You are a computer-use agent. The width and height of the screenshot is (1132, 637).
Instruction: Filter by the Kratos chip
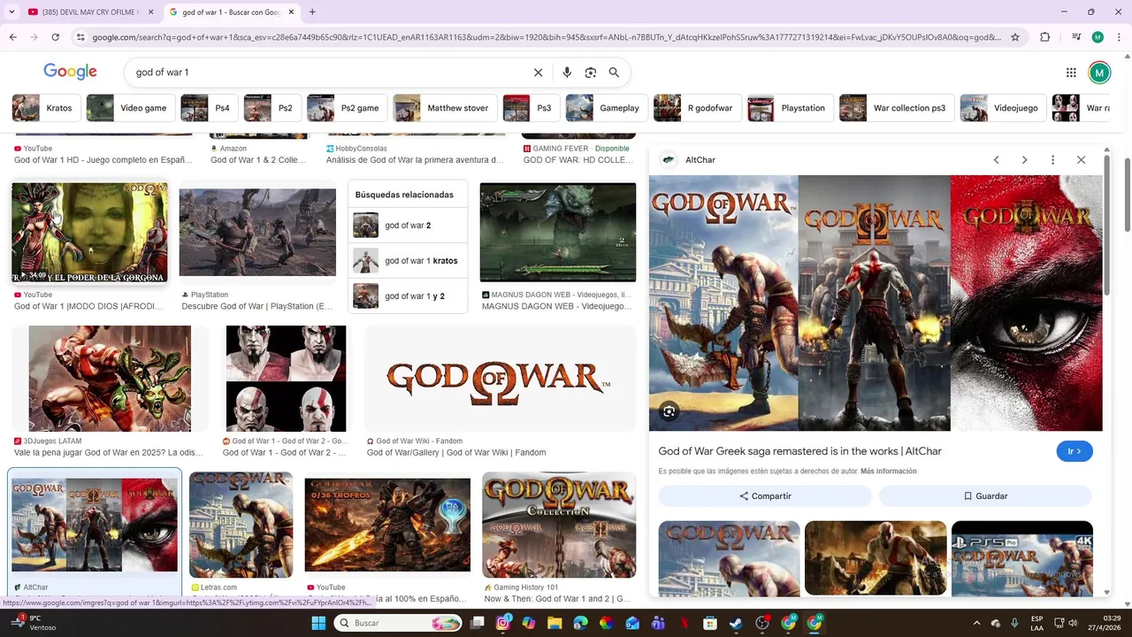click(x=44, y=108)
